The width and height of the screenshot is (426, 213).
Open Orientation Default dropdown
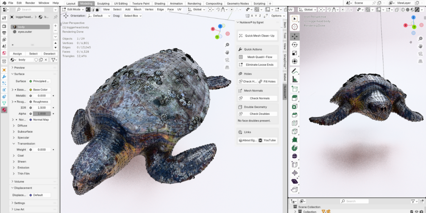99,16
